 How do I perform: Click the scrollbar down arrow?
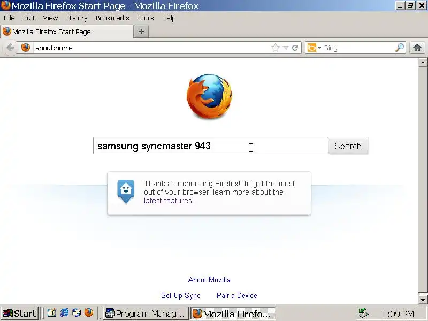[x=423, y=300]
